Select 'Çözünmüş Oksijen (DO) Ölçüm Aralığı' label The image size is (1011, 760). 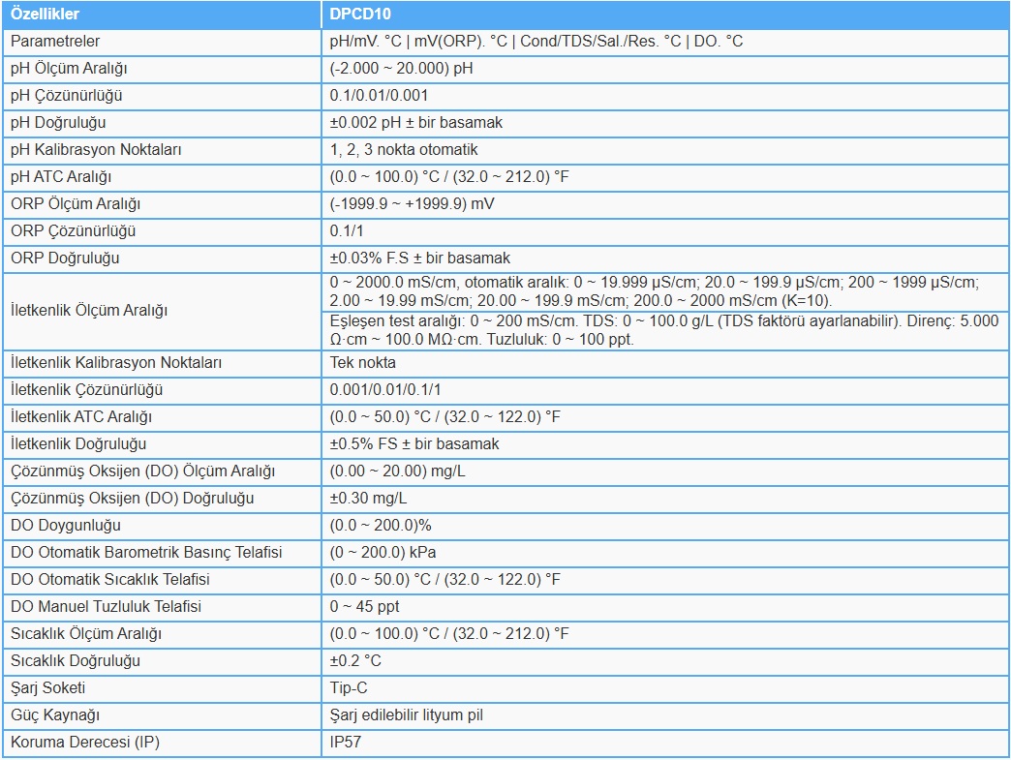(142, 471)
